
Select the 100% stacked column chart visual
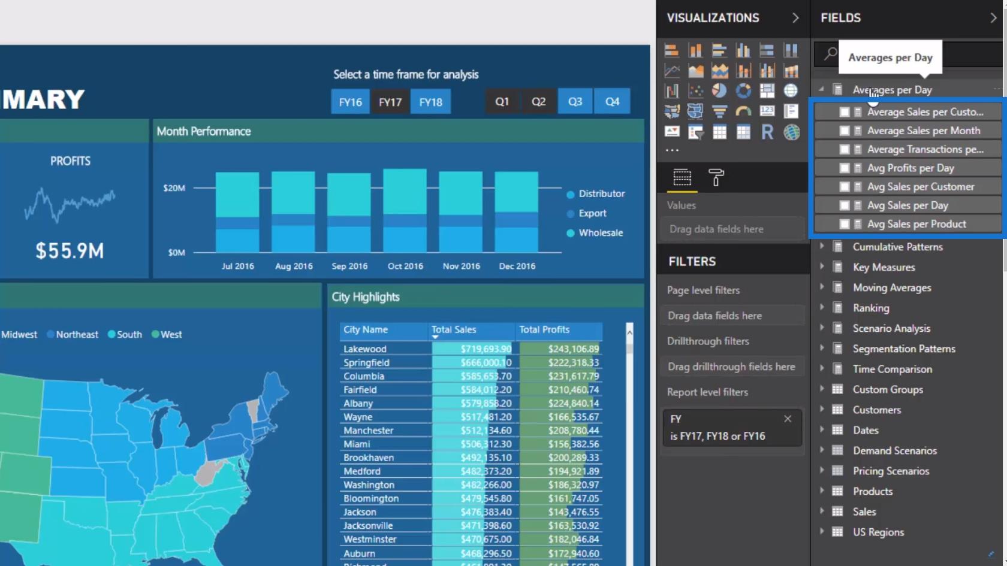[x=791, y=50]
